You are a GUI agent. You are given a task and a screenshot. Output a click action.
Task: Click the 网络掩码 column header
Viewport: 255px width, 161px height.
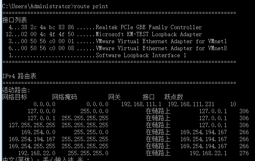[x=65, y=97]
